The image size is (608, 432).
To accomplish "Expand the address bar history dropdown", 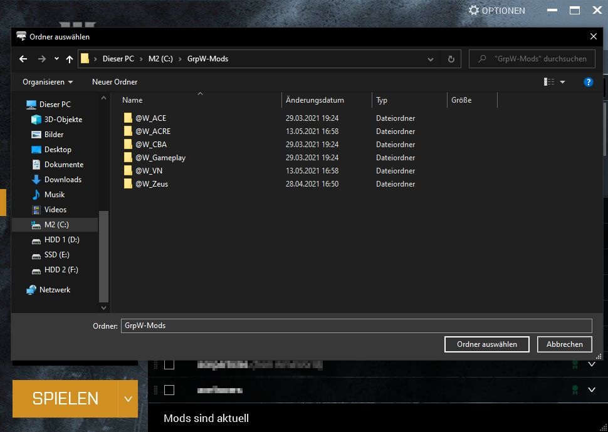I will pyautogui.click(x=430, y=59).
